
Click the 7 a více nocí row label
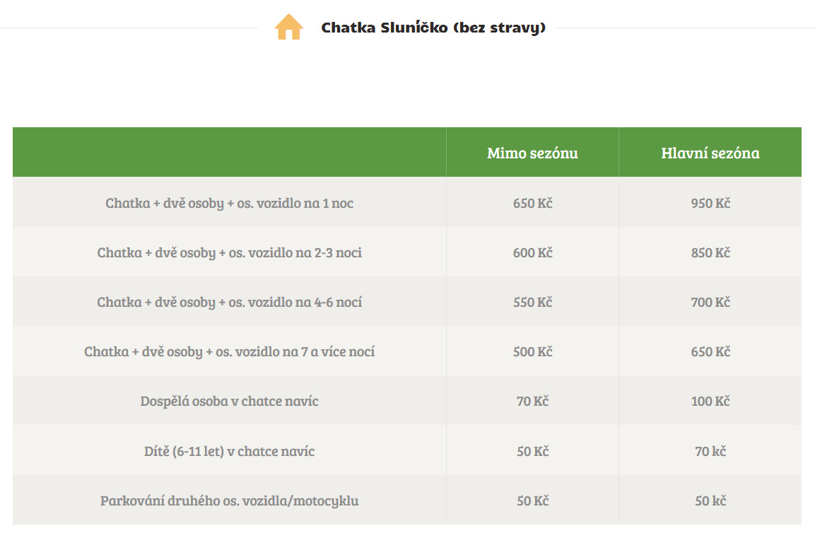point(230,352)
